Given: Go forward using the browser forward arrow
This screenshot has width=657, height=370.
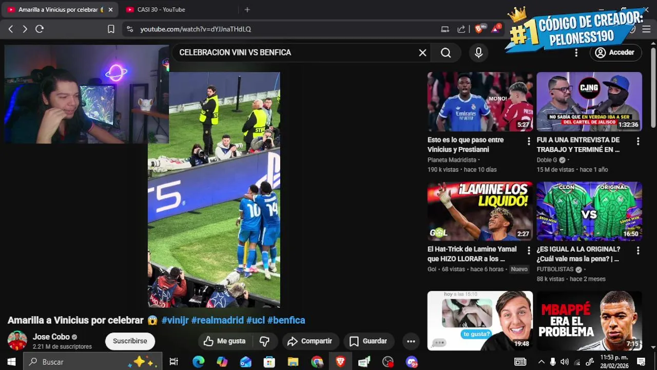Looking at the screenshot, I should [25, 29].
